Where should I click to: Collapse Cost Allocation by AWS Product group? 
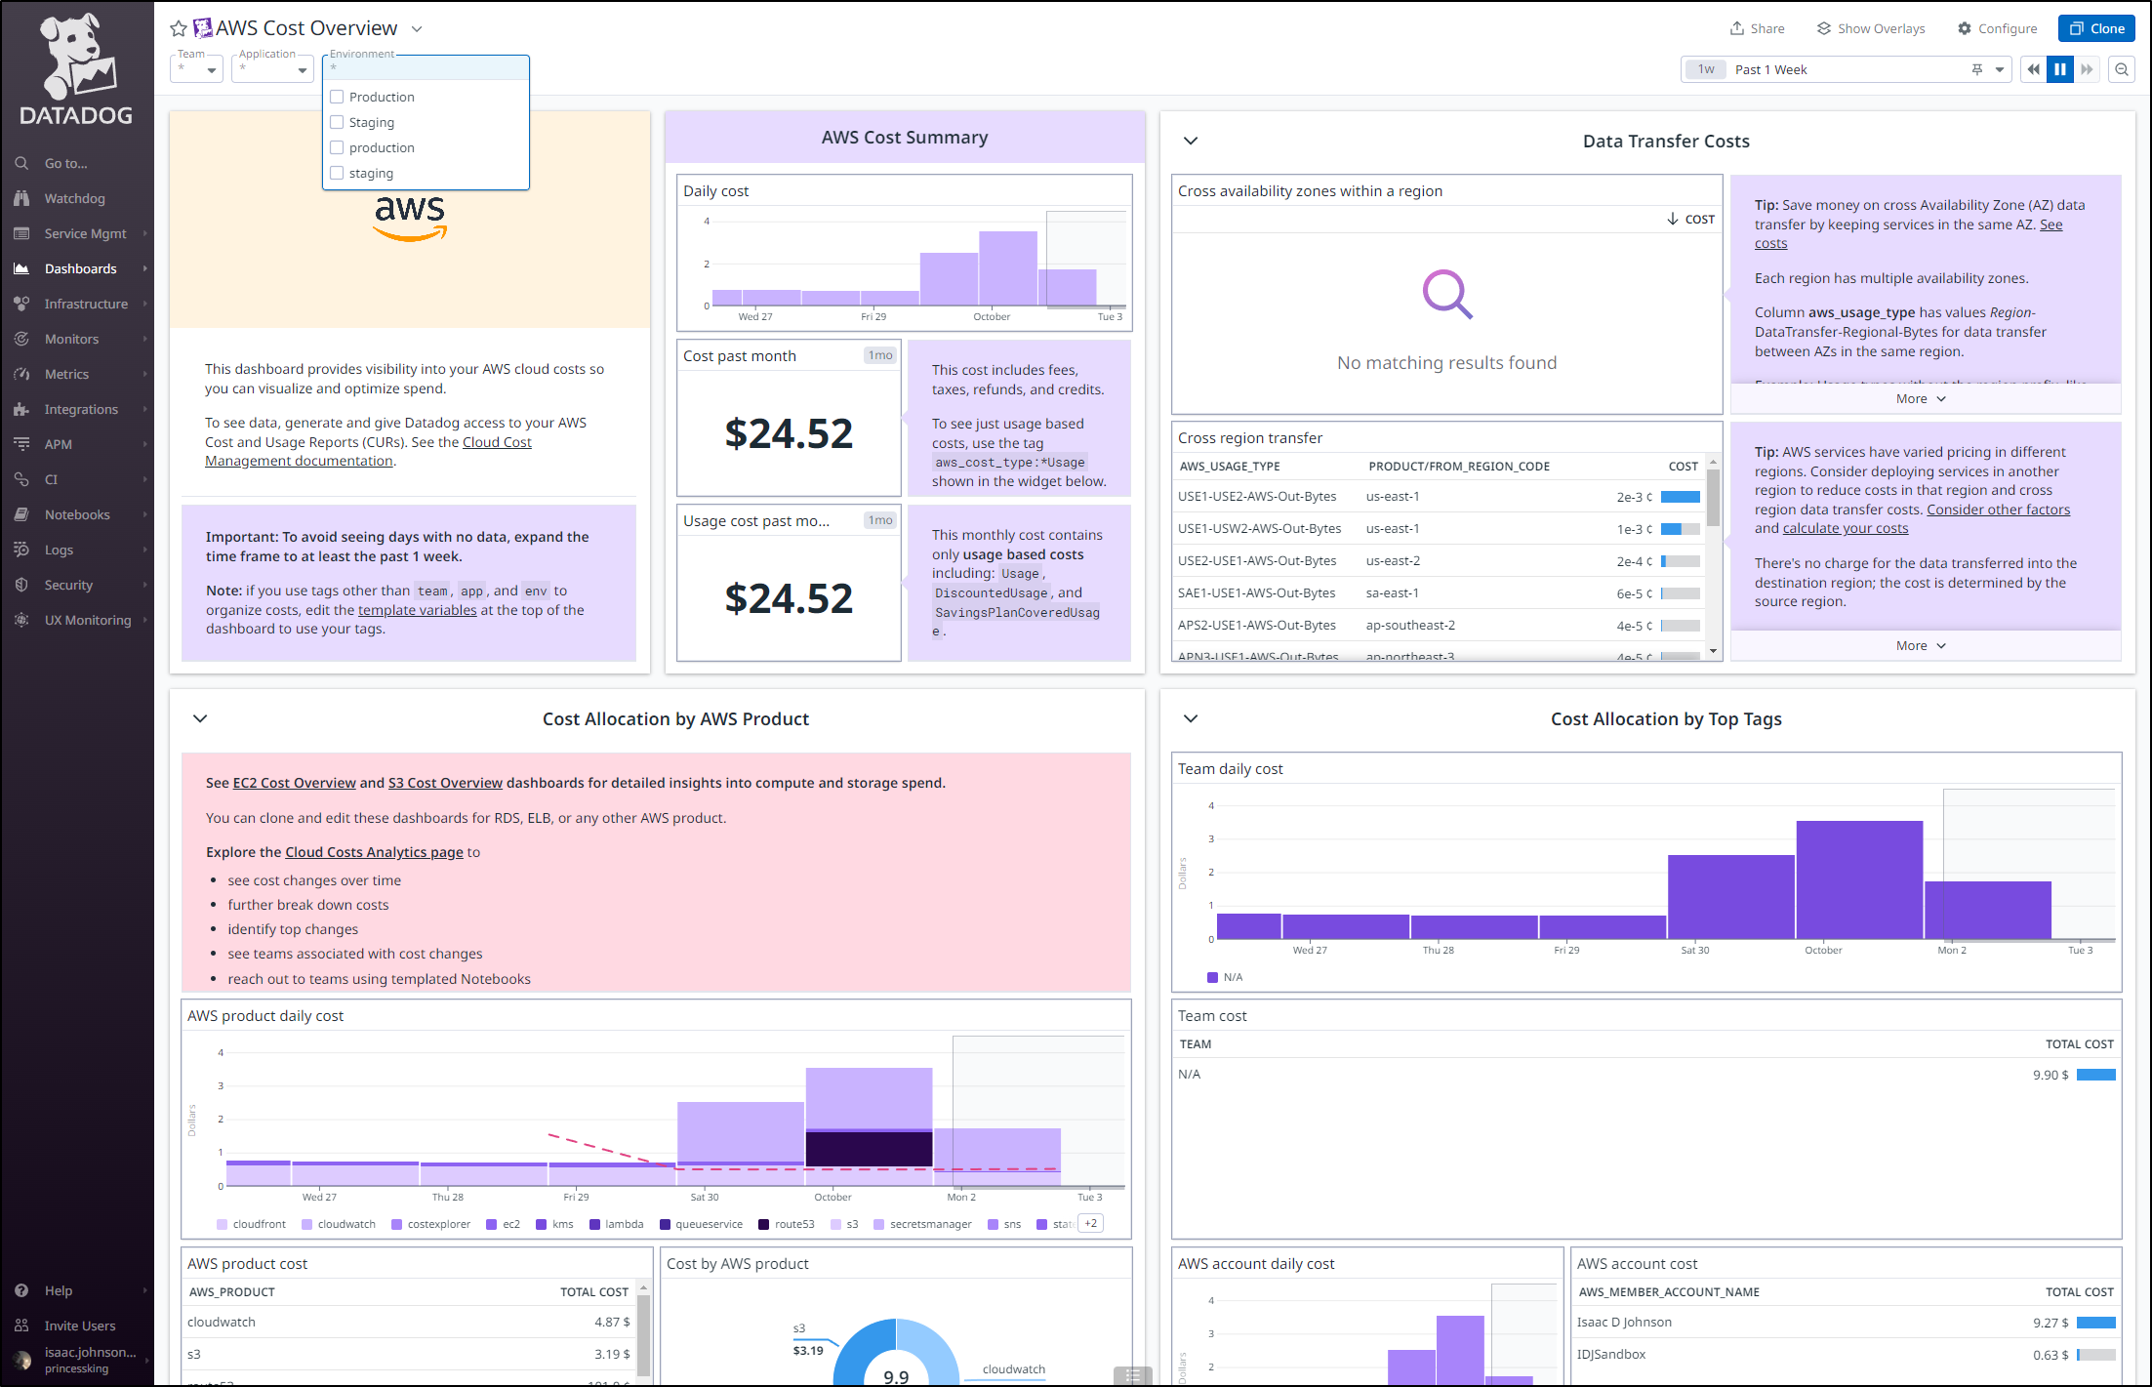pyautogui.click(x=200, y=718)
